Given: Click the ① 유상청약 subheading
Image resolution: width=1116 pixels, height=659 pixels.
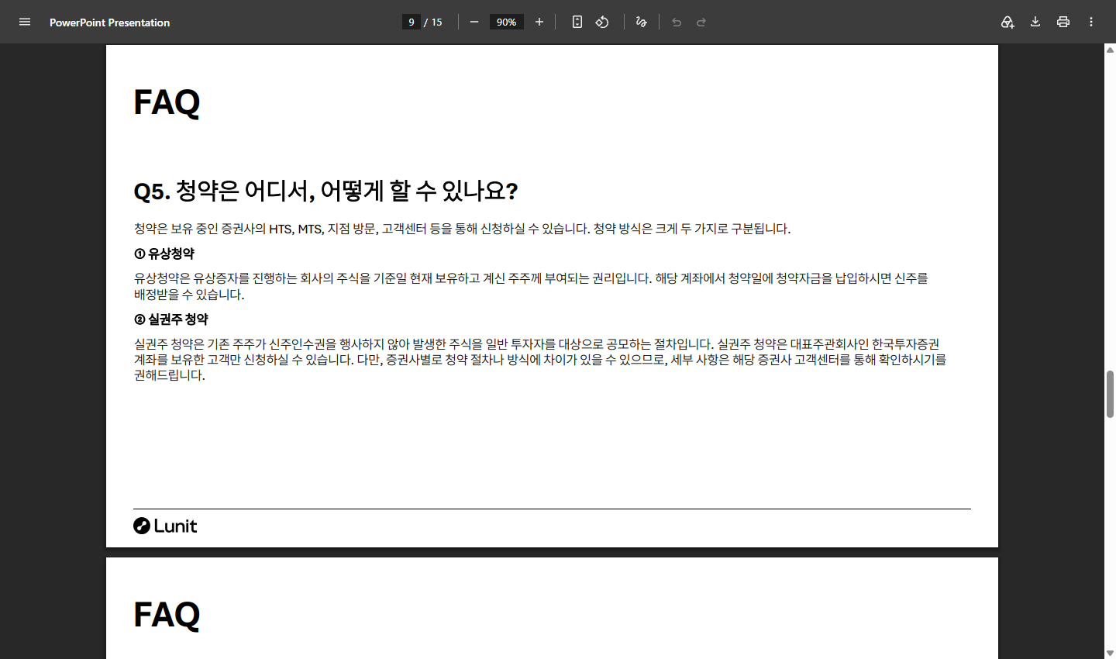Looking at the screenshot, I should tap(164, 254).
